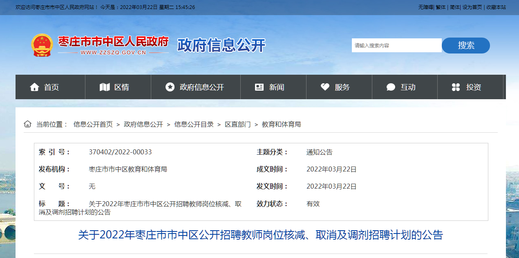519x258 pixels.
Task: Click the 文号 value 无
Action: pos(92,186)
